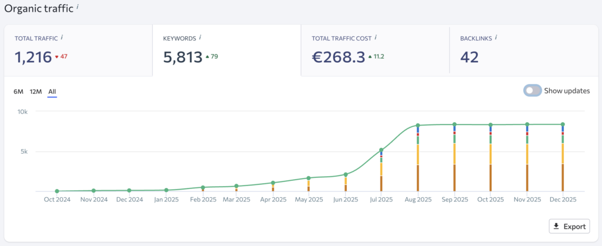
Task: Select the 6M time range
Action: point(18,92)
